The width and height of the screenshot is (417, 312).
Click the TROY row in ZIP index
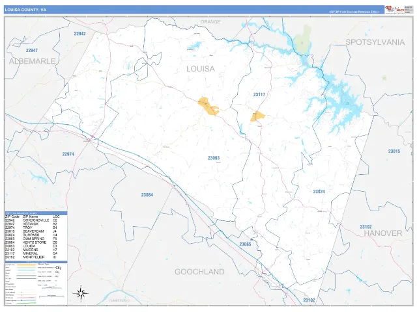tap(36, 228)
